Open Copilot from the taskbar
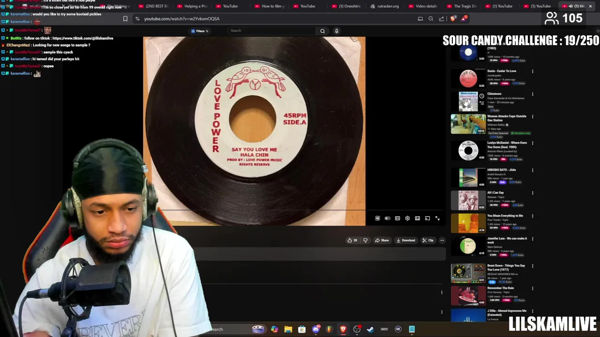The width and height of the screenshot is (600, 337). pos(274,330)
